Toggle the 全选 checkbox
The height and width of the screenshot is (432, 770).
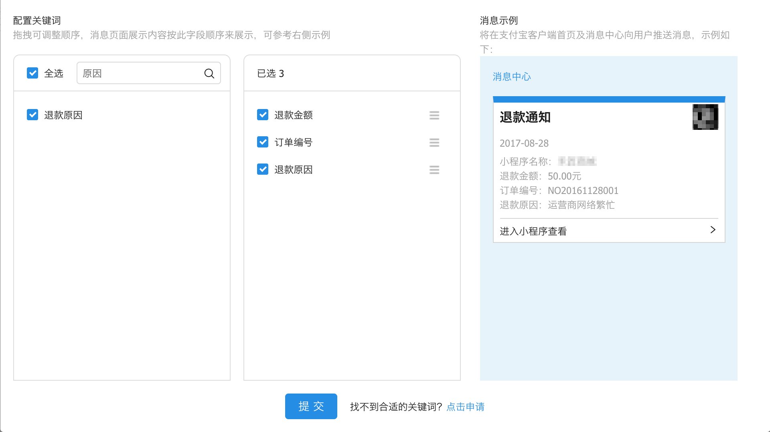[32, 73]
